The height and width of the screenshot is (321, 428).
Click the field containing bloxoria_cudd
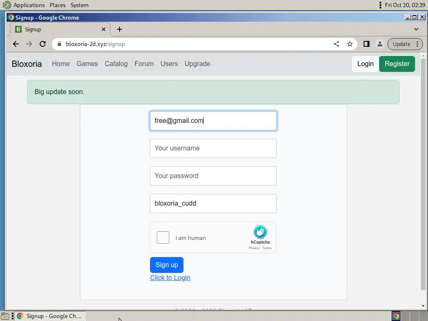coord(213,204)
